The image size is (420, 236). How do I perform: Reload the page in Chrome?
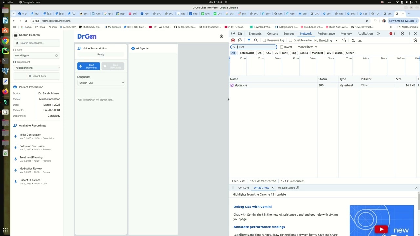tap(26, 21)
